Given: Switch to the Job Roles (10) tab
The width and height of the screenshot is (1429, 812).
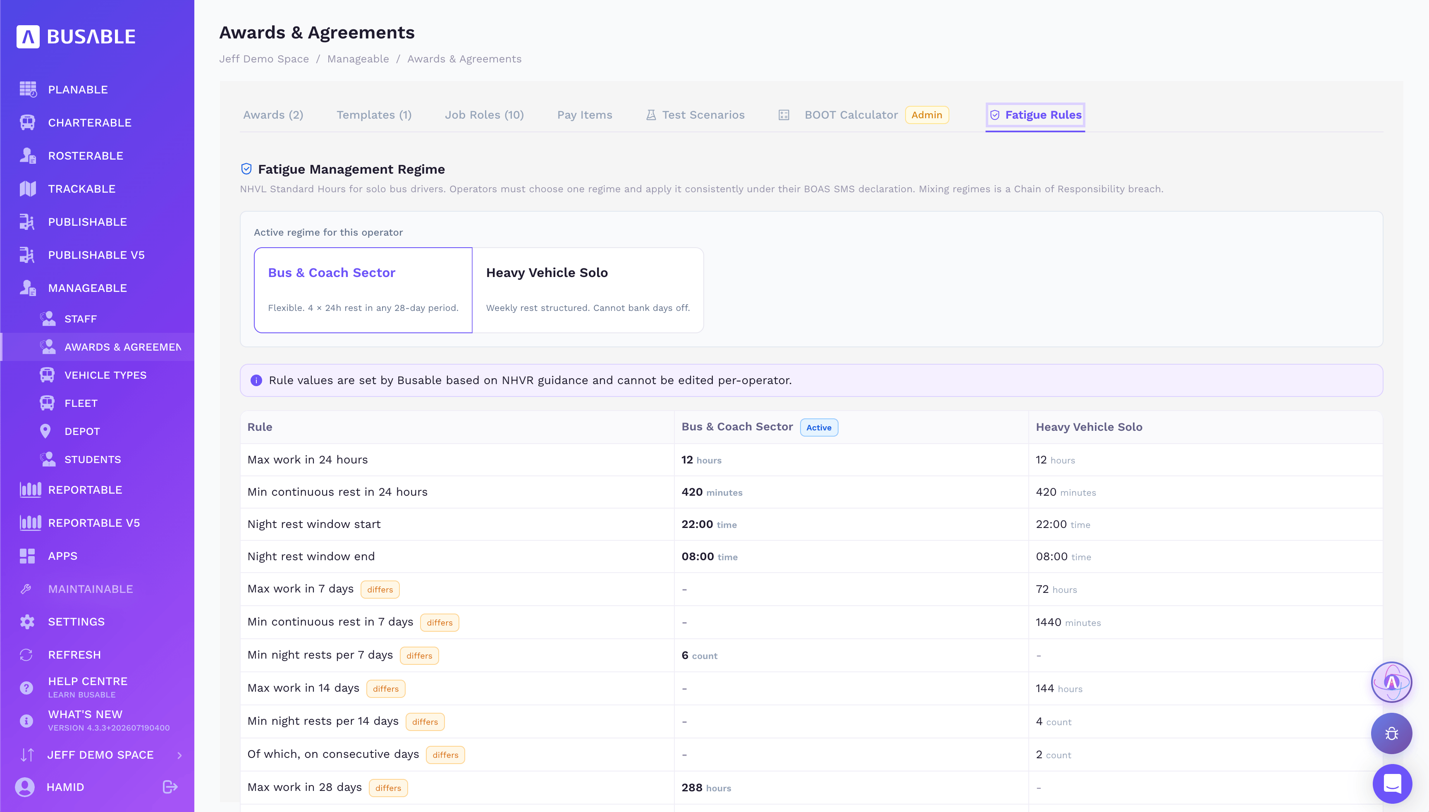Looking at the screenshot, I should pos(484,115).
